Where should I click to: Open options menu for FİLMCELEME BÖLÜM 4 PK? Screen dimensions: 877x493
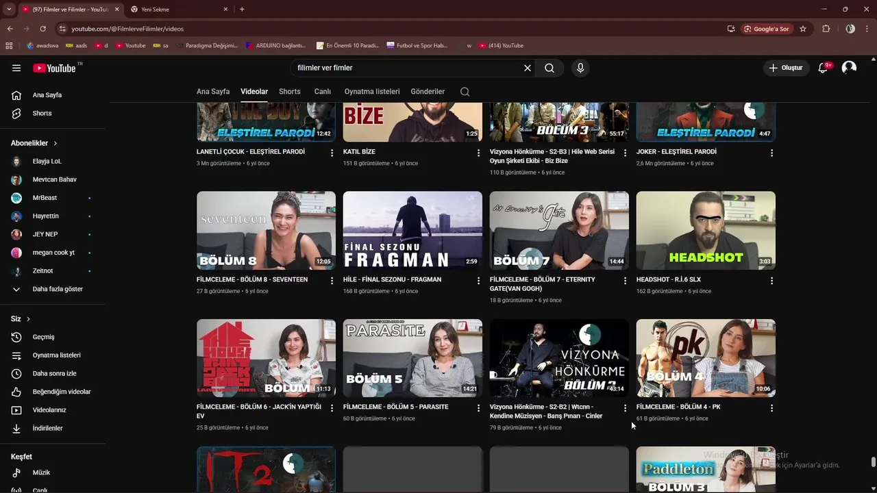click(771, 408)
